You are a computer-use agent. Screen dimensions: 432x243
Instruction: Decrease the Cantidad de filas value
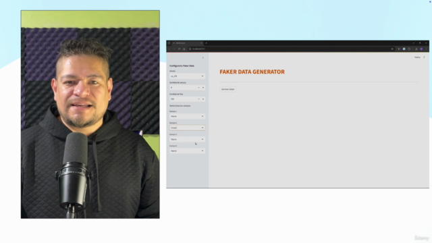(x=198, y=99)
